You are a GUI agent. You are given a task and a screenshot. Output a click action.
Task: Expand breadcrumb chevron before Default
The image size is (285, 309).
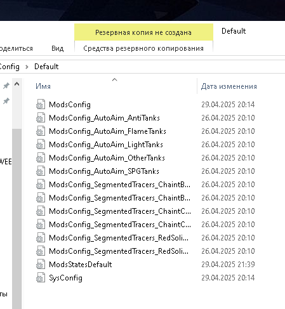(27, 67)
